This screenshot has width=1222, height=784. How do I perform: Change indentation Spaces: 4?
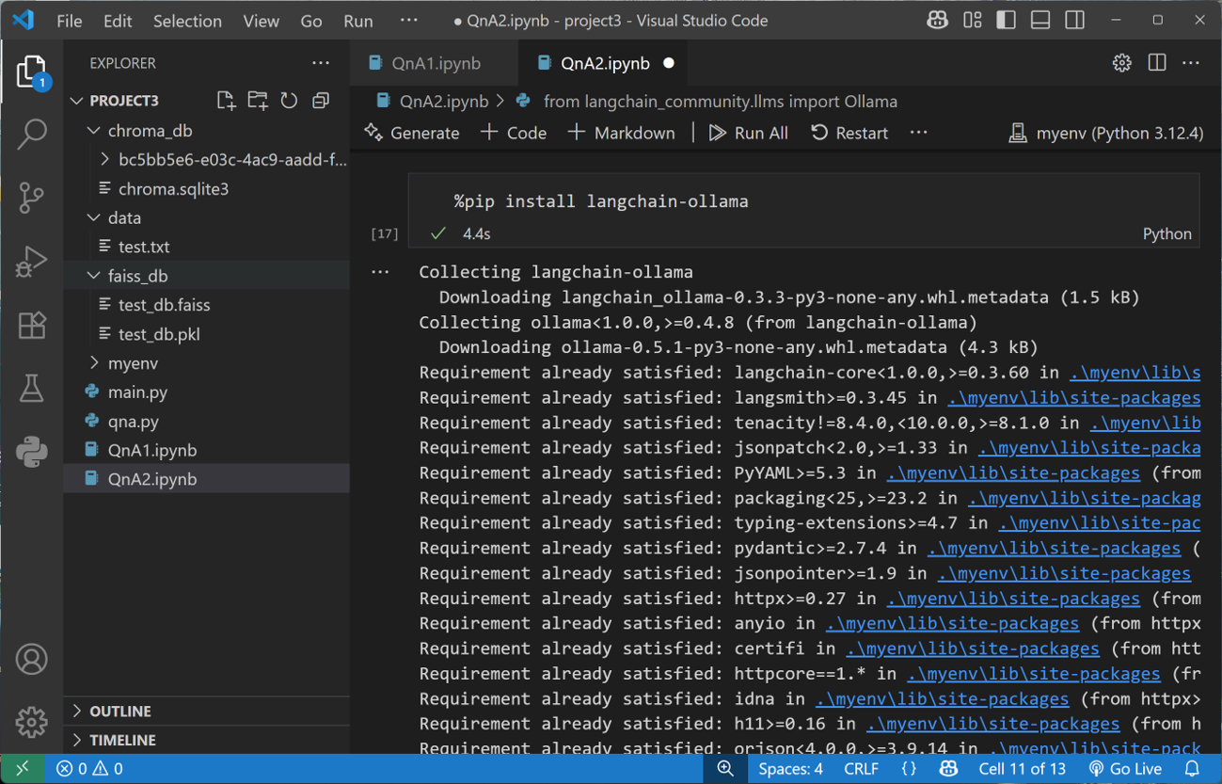(x=790, y=769)
